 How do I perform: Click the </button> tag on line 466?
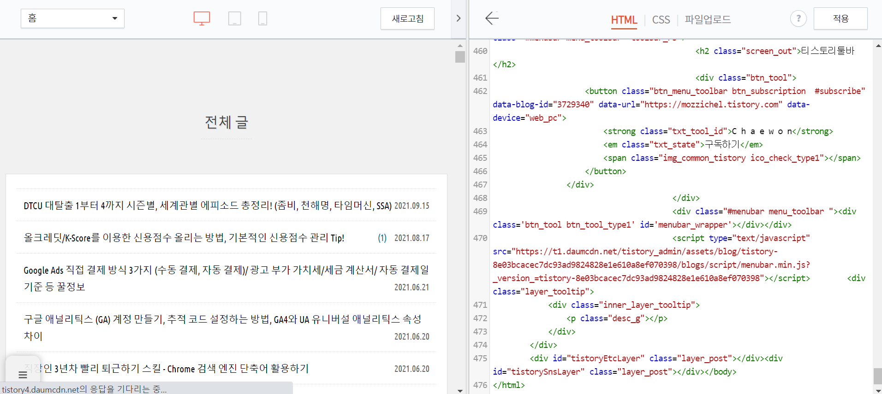[605, 171]
